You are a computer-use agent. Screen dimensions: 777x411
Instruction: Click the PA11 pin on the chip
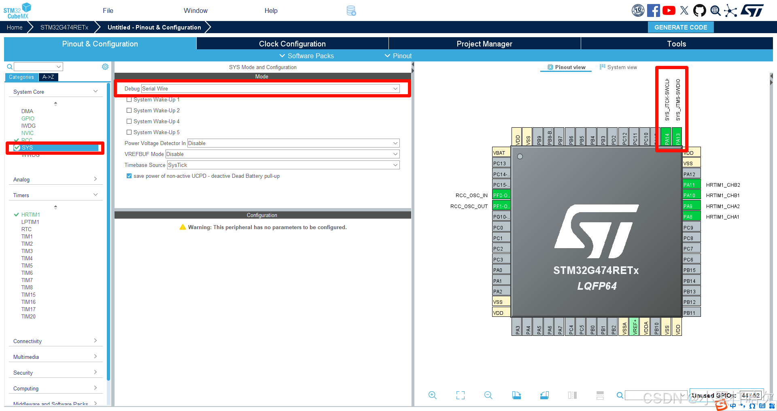pyautogui.click(x=692, y=185)
